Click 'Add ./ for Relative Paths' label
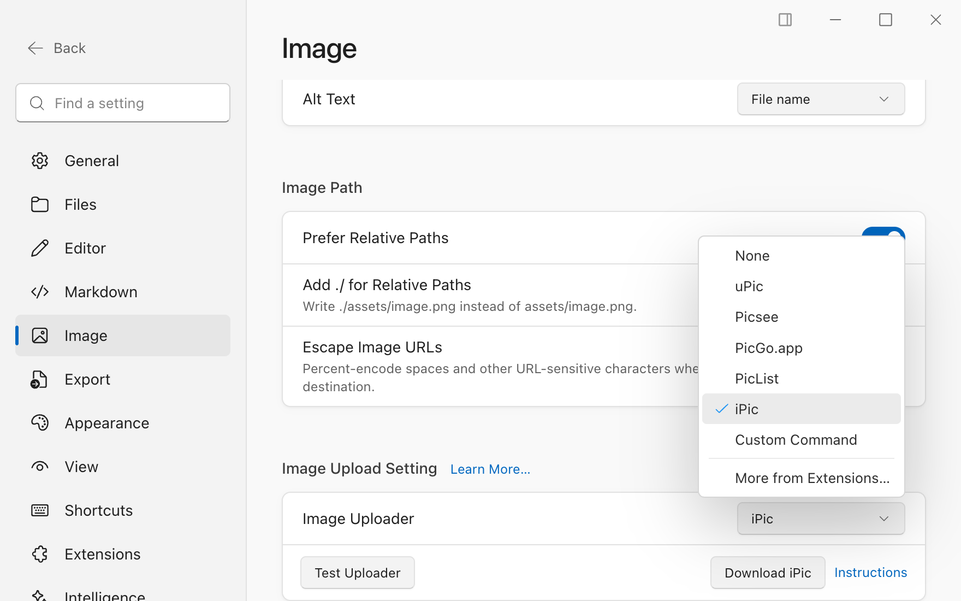This screenshot has width=961, height=601. click(387, 285)
